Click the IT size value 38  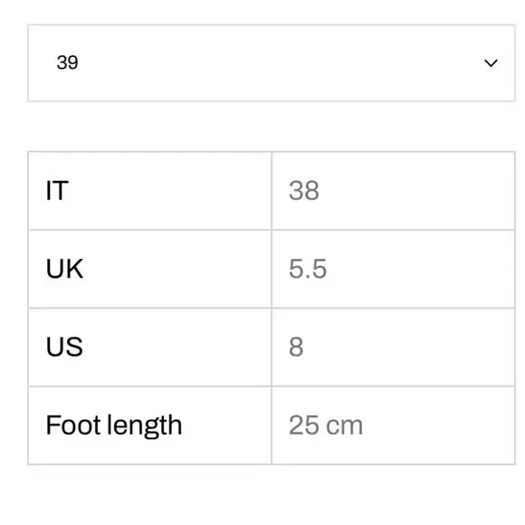(x=304, y=190)
